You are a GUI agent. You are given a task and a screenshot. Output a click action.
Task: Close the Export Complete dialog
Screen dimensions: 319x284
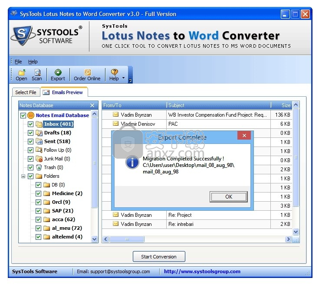coord(244,136)
